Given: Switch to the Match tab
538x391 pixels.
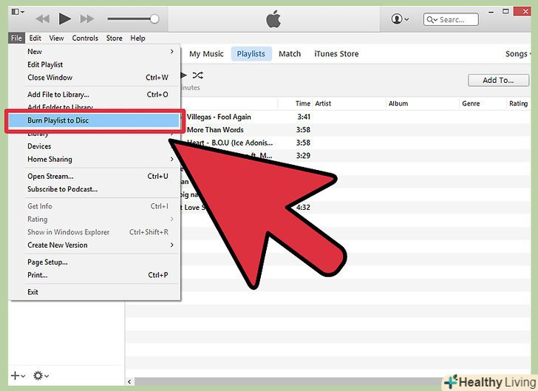Looking at the screenshot, I should point(290,54).
